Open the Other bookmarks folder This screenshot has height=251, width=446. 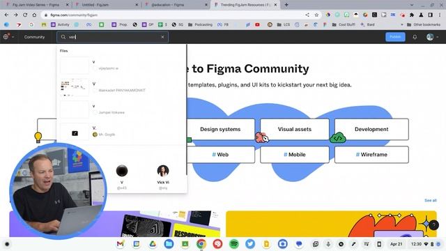pos(424,25)
